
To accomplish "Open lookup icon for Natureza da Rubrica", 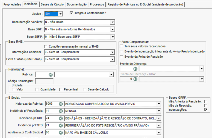I will [61, 104].
